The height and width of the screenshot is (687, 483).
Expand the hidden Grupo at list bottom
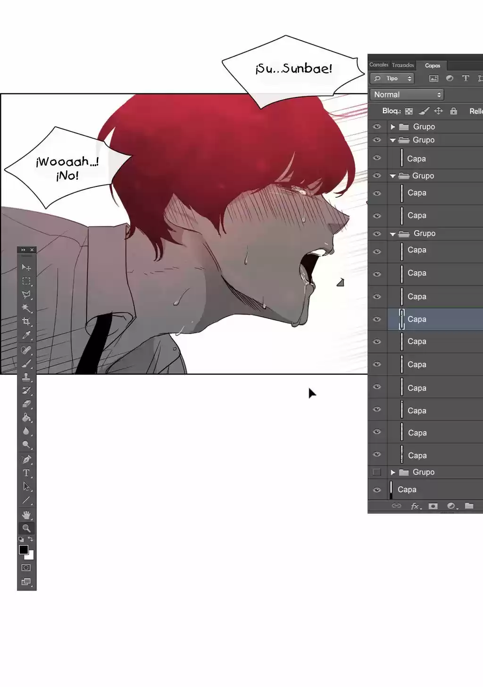coord(392,472)
